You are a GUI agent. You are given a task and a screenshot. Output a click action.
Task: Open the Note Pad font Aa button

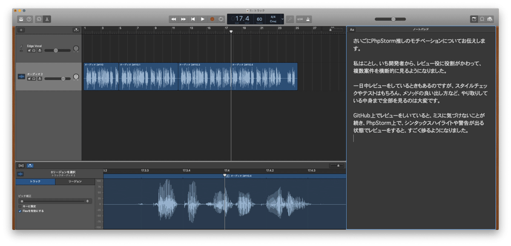coord(352,30)
